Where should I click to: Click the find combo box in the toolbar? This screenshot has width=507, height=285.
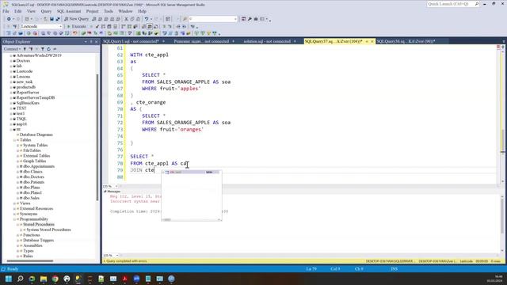(x=212, y=19)
